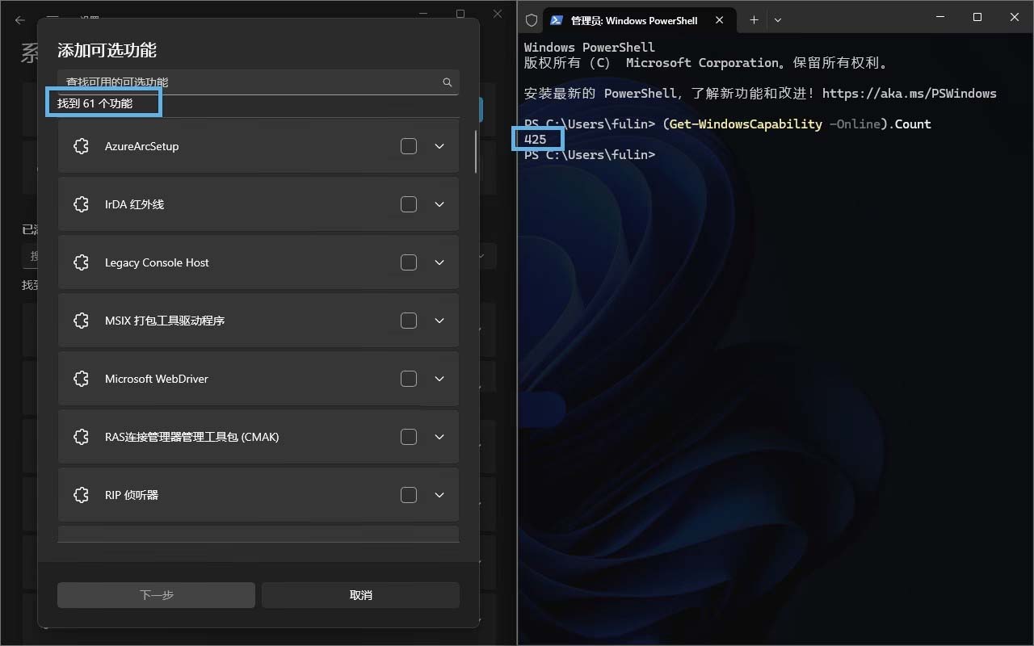
Task: Click the back arrow in the Settings window
Action: click(20, 20)
